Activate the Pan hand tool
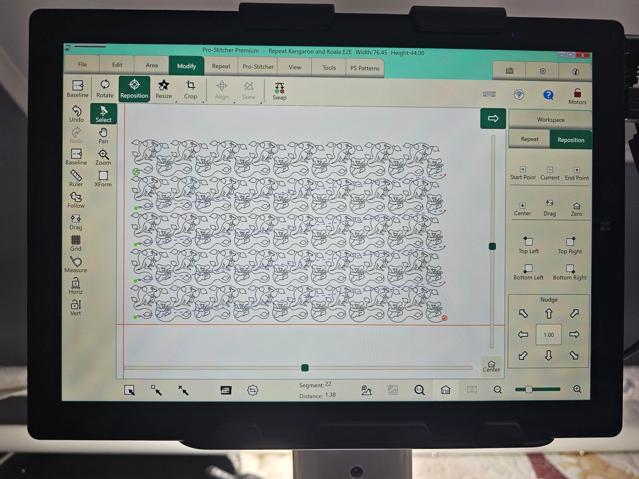This screenshot has width=639, height=479. (103, 135)
